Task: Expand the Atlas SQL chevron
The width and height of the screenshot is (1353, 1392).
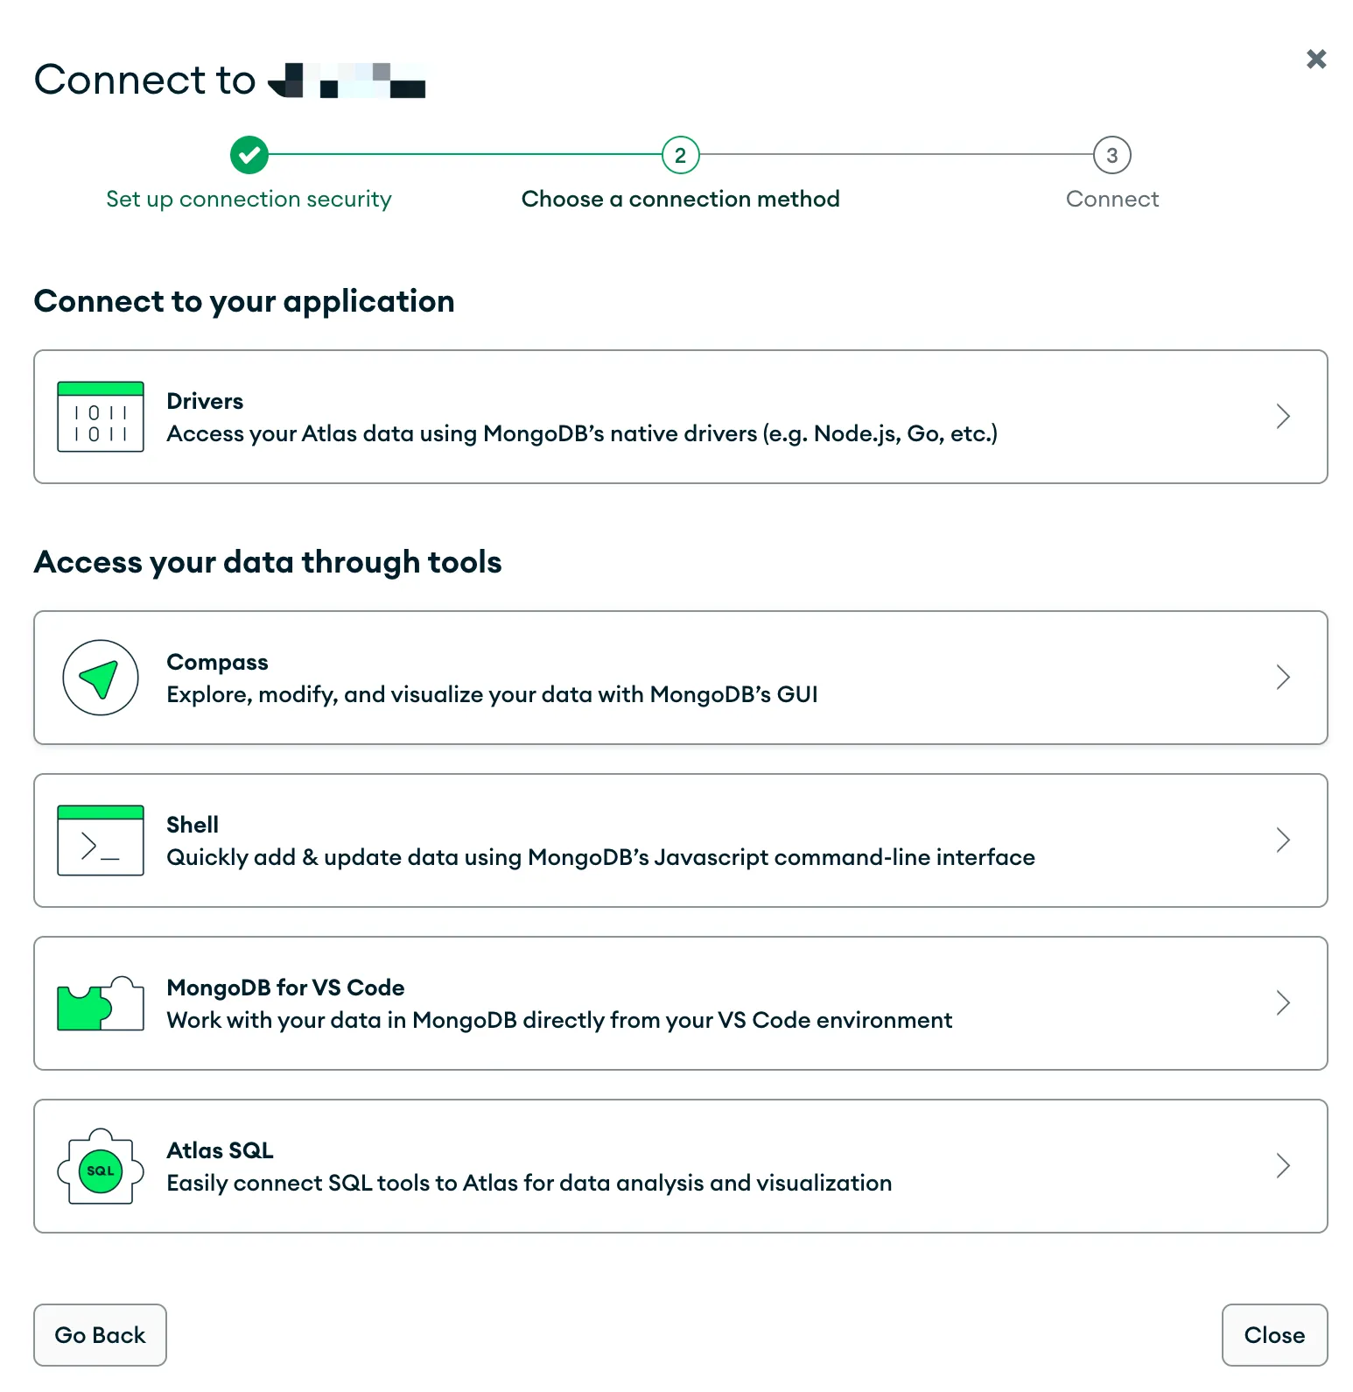Action: 1284,1166
